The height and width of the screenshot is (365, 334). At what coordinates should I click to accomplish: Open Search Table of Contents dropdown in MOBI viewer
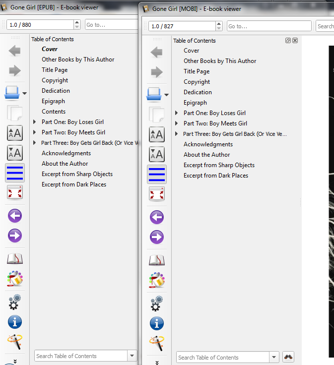click(274, 357)
